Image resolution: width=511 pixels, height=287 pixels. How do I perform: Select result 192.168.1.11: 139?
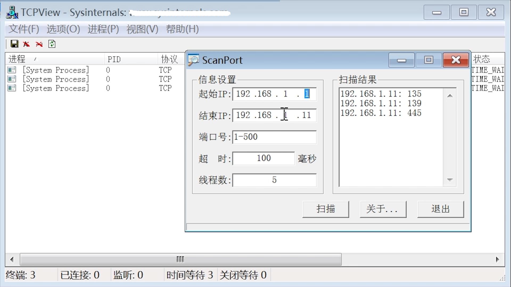click(x=381, y=103)
